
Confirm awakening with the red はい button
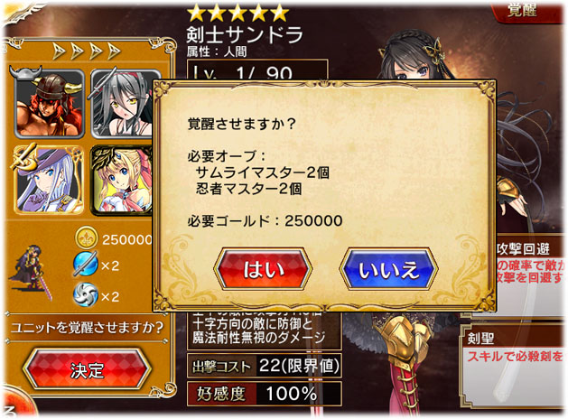pyautogui.click(x=263, y=269)
